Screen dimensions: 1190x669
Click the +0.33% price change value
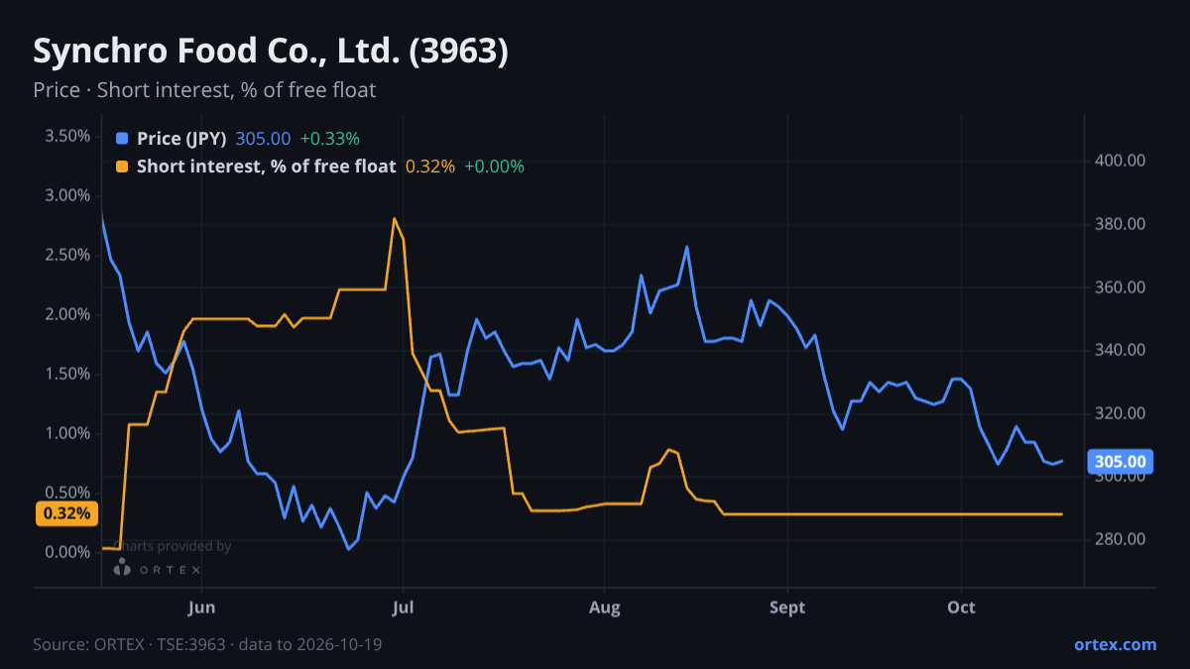tap(329, 139)
